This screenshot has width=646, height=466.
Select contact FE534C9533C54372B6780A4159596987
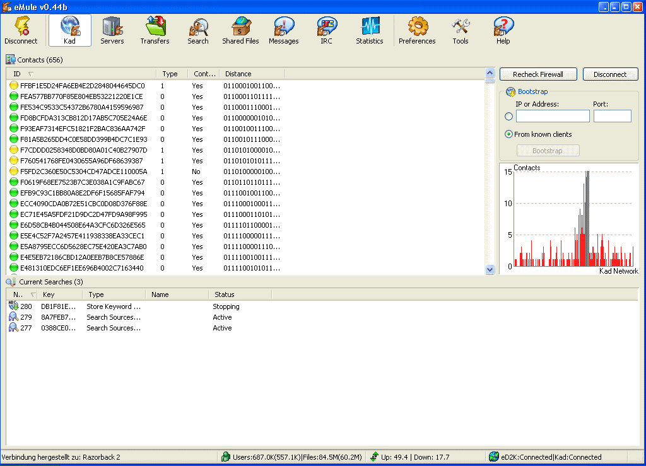82,107
